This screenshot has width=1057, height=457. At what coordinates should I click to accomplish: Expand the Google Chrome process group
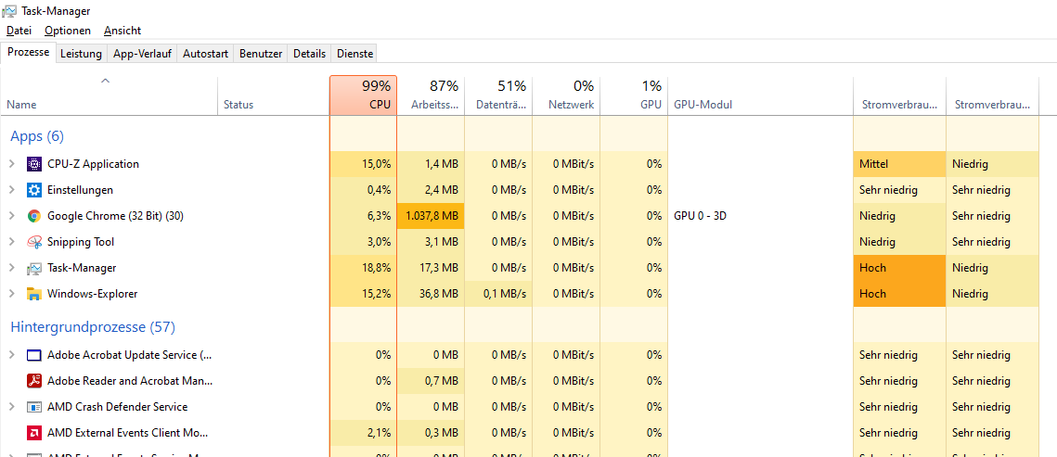[11, 216]
